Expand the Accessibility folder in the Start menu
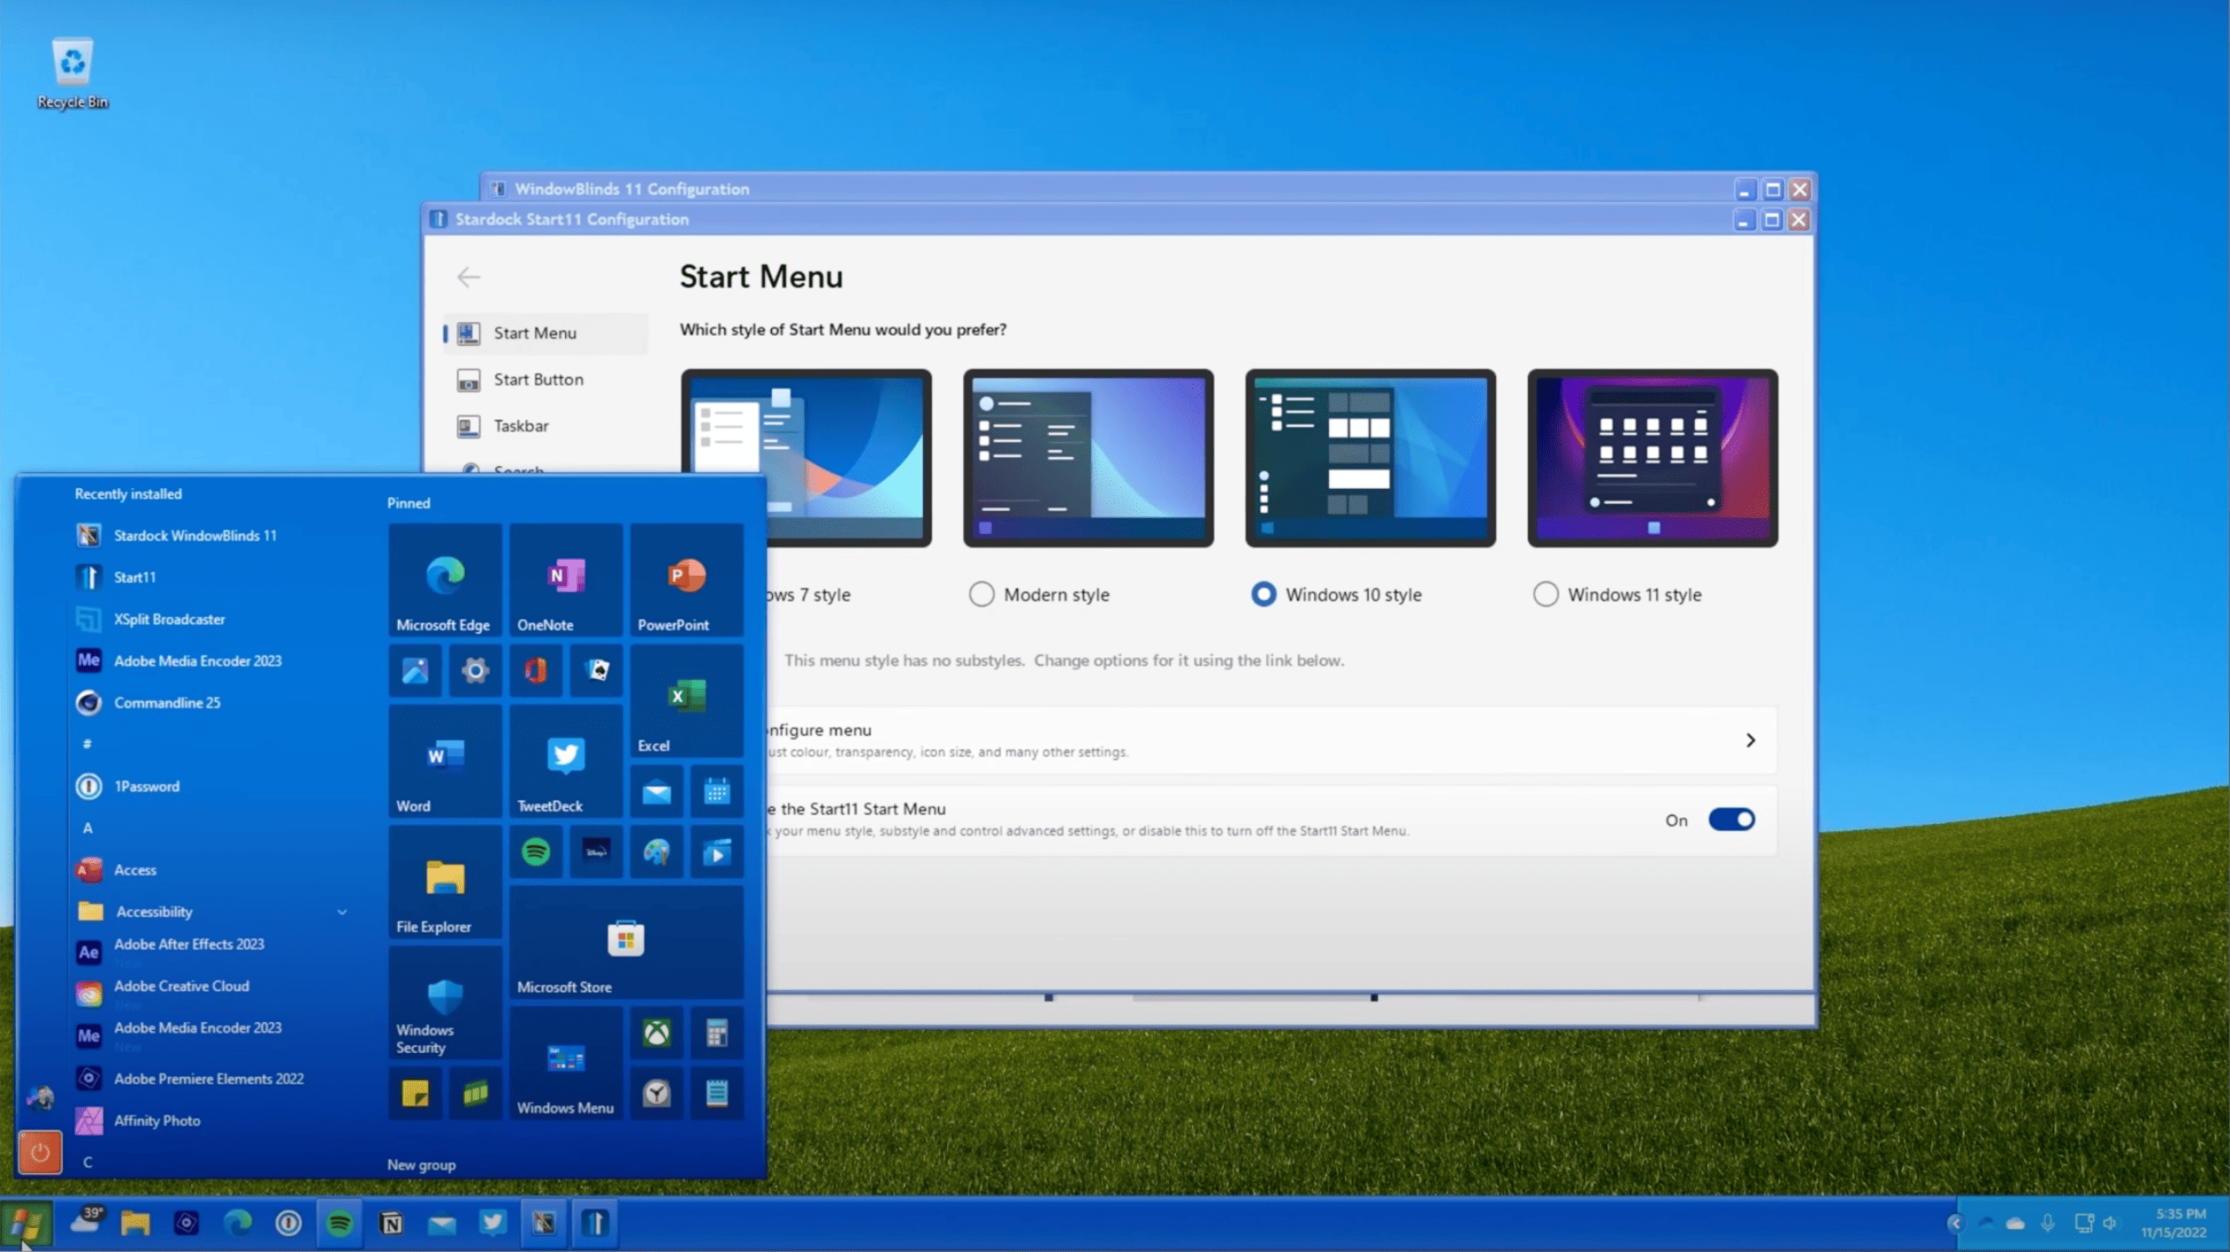Image resolution: width=2230 pixels, height=1252 pixels. pyautogui.click(x=341, y=911)
